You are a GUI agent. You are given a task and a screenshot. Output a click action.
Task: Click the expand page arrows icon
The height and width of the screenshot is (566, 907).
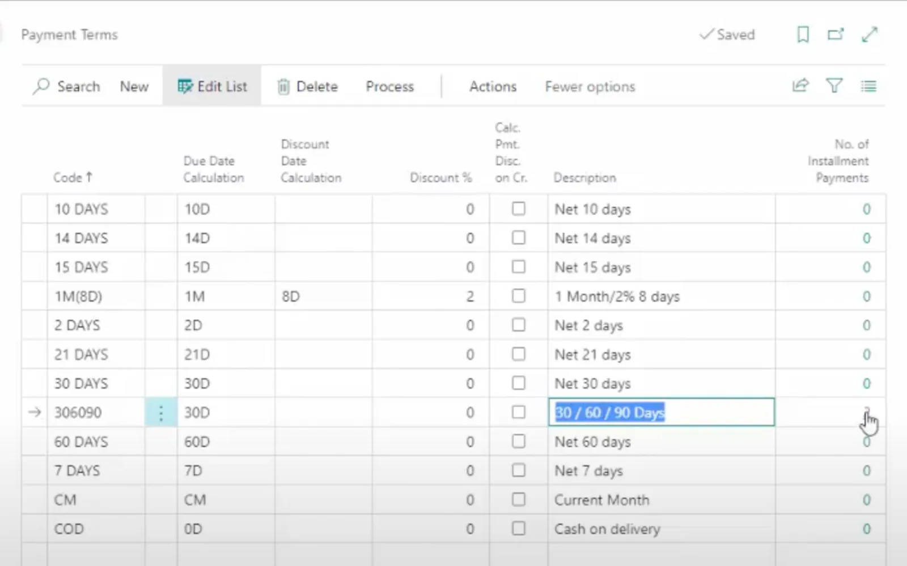(x=870, y=35)
